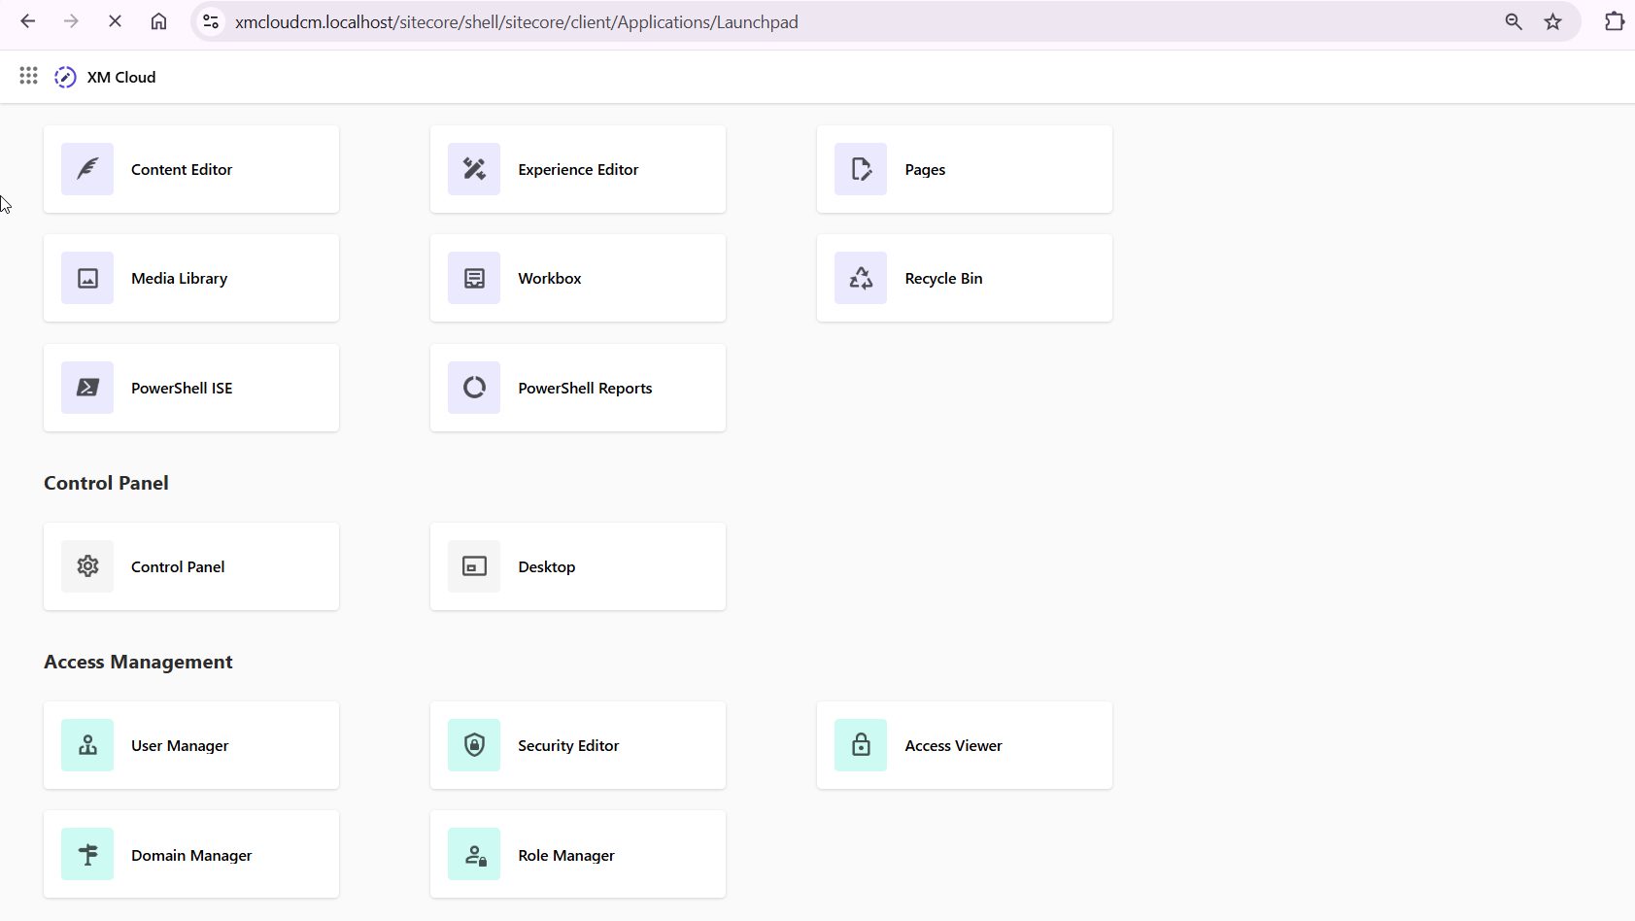The image size is (1635, 921).
Task: Open Access Viewer padlock icon
Action: [x=861, y=745]
